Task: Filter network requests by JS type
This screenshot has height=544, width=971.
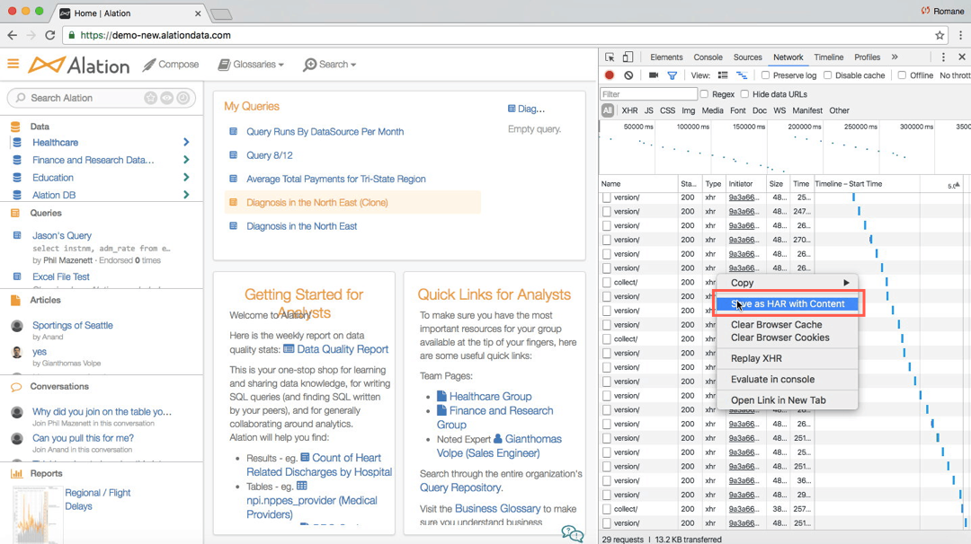Action: pos(648,110)
